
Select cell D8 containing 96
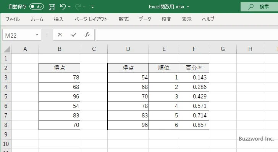(x=128, y=125)
